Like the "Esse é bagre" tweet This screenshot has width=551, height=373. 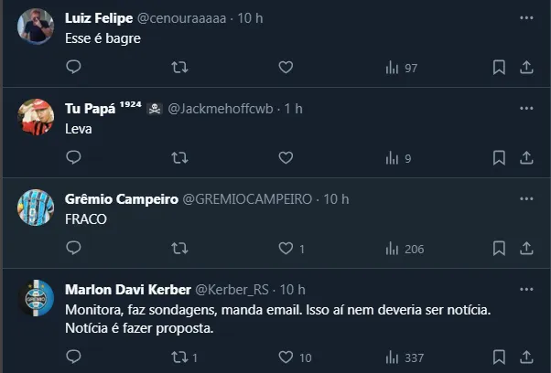pyautogui.click(x=286, y=68)
